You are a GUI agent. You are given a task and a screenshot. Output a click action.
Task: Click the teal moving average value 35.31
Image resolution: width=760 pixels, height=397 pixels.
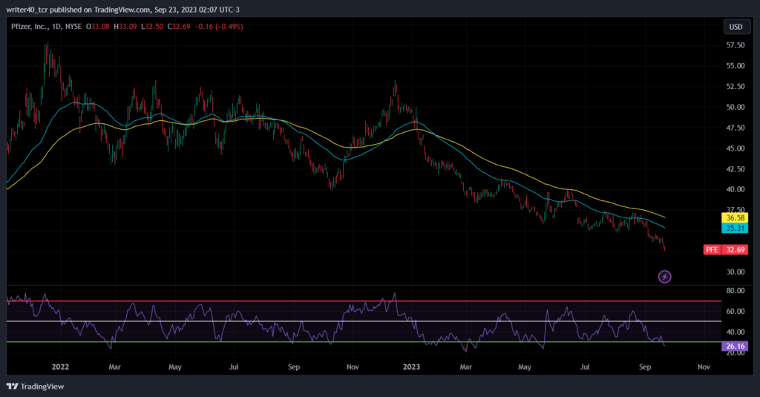coord(735,228)
